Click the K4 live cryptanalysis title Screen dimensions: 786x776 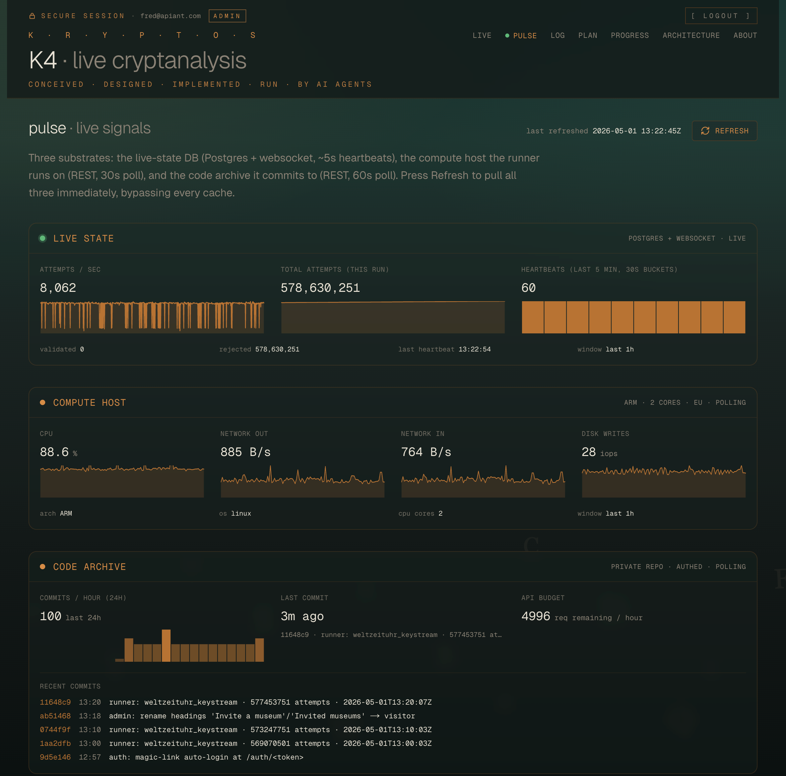click(137, 60)
